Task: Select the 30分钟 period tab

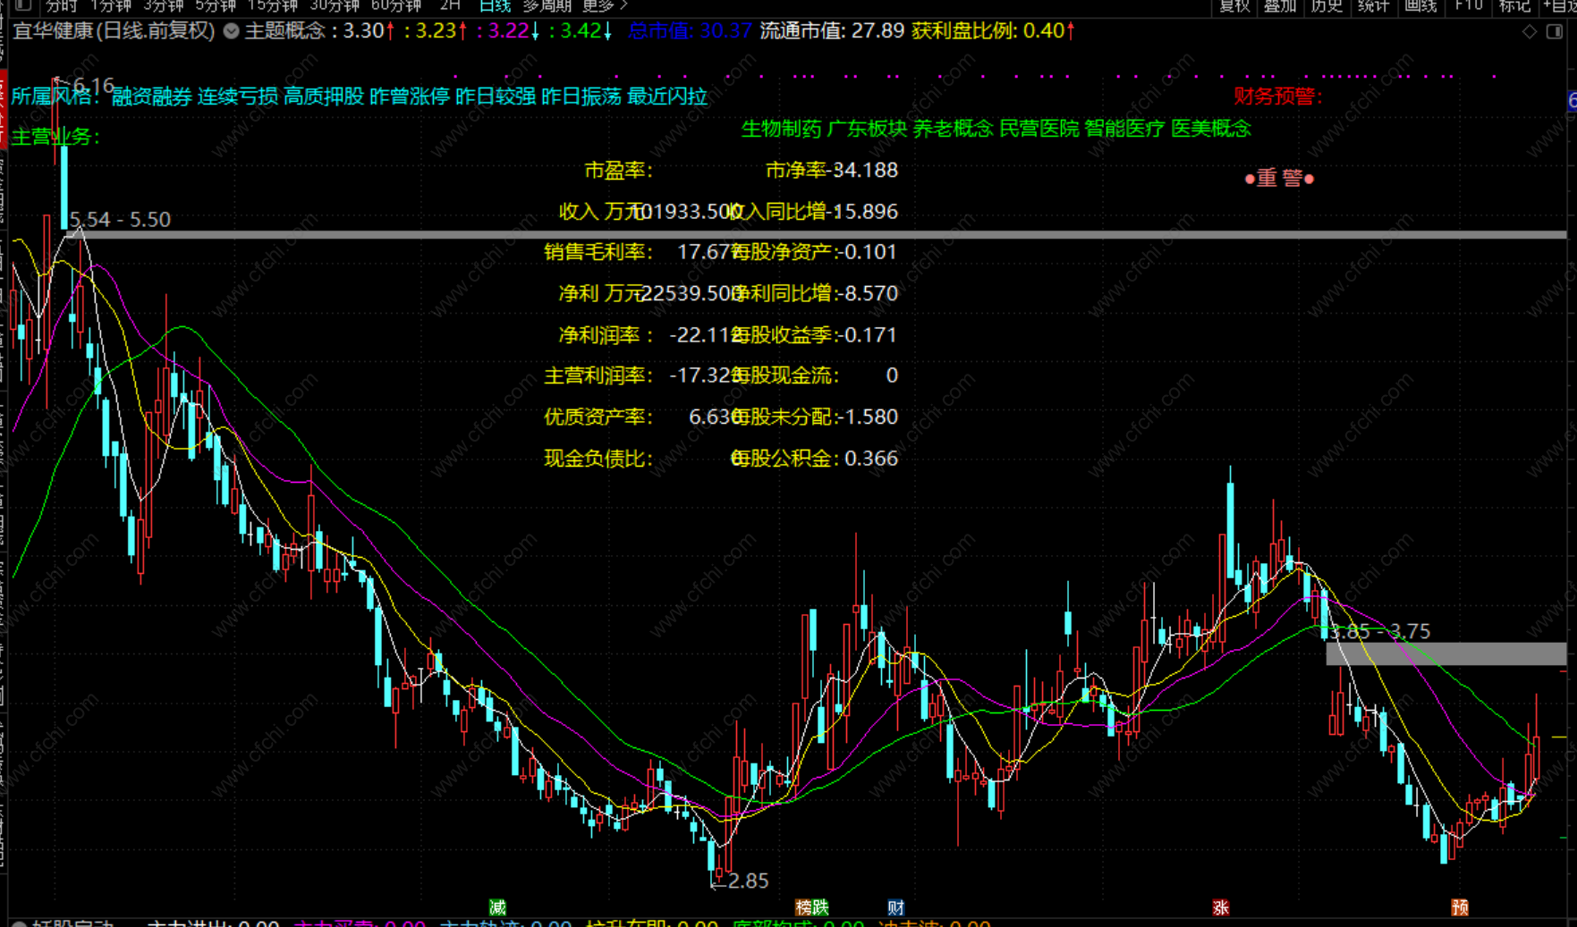Action: click(x=335, y=5)
